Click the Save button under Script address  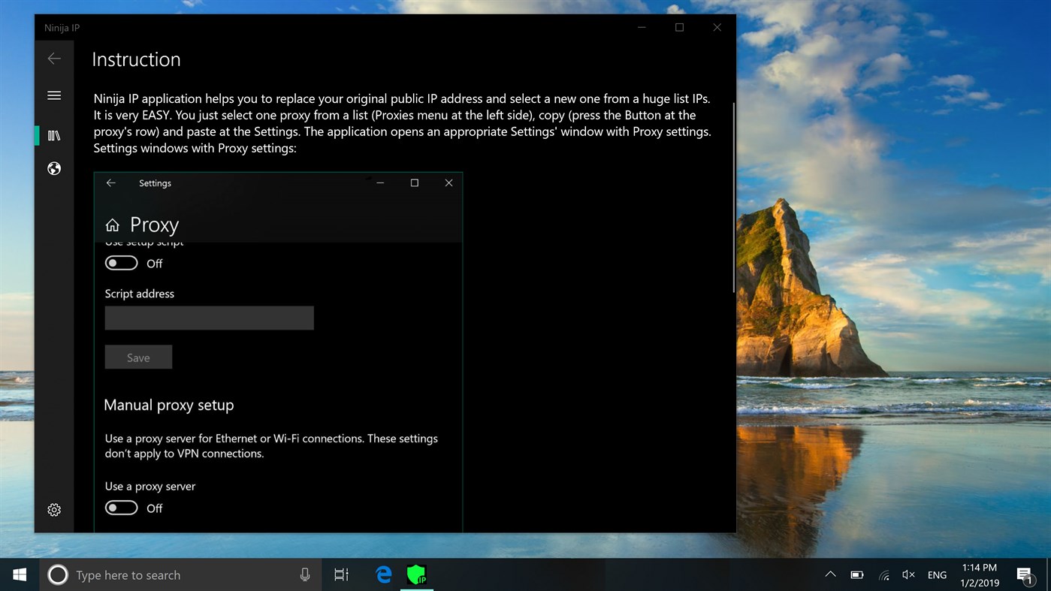pyautogui.click(x=138, y=357)
